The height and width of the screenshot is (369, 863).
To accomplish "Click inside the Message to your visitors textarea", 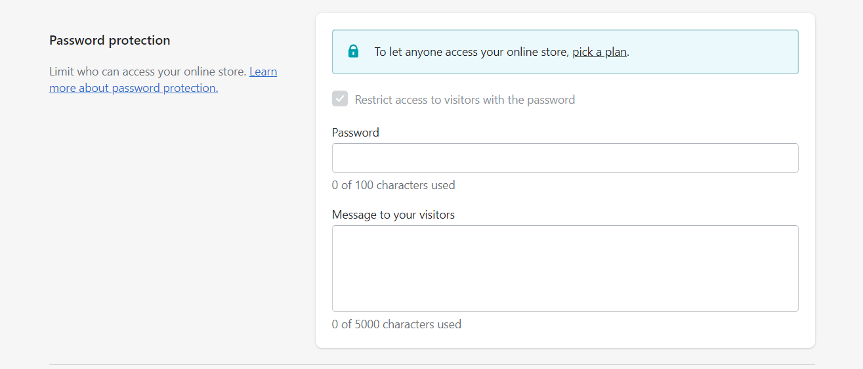I will coord(565,269).
